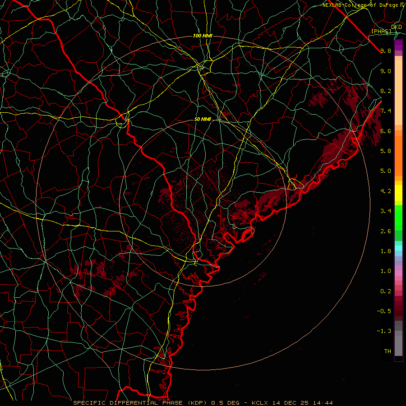The height and width of the screenshot is (406, 406).
Task: Click the 9.8 value on color scale
Action: pos(386,51)
